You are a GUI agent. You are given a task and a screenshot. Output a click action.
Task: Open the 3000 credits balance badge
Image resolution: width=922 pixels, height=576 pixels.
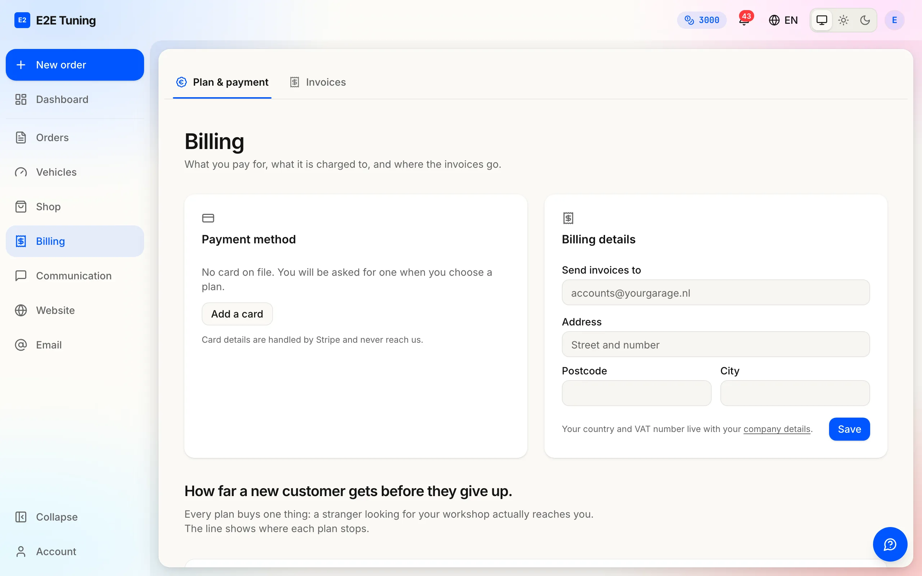tap(702, 20)
